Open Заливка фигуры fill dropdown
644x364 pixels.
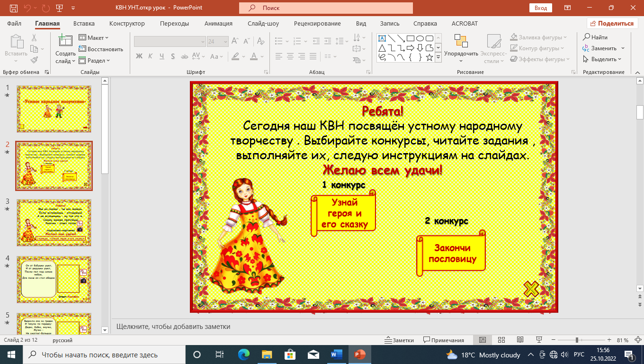coord(538,37)
